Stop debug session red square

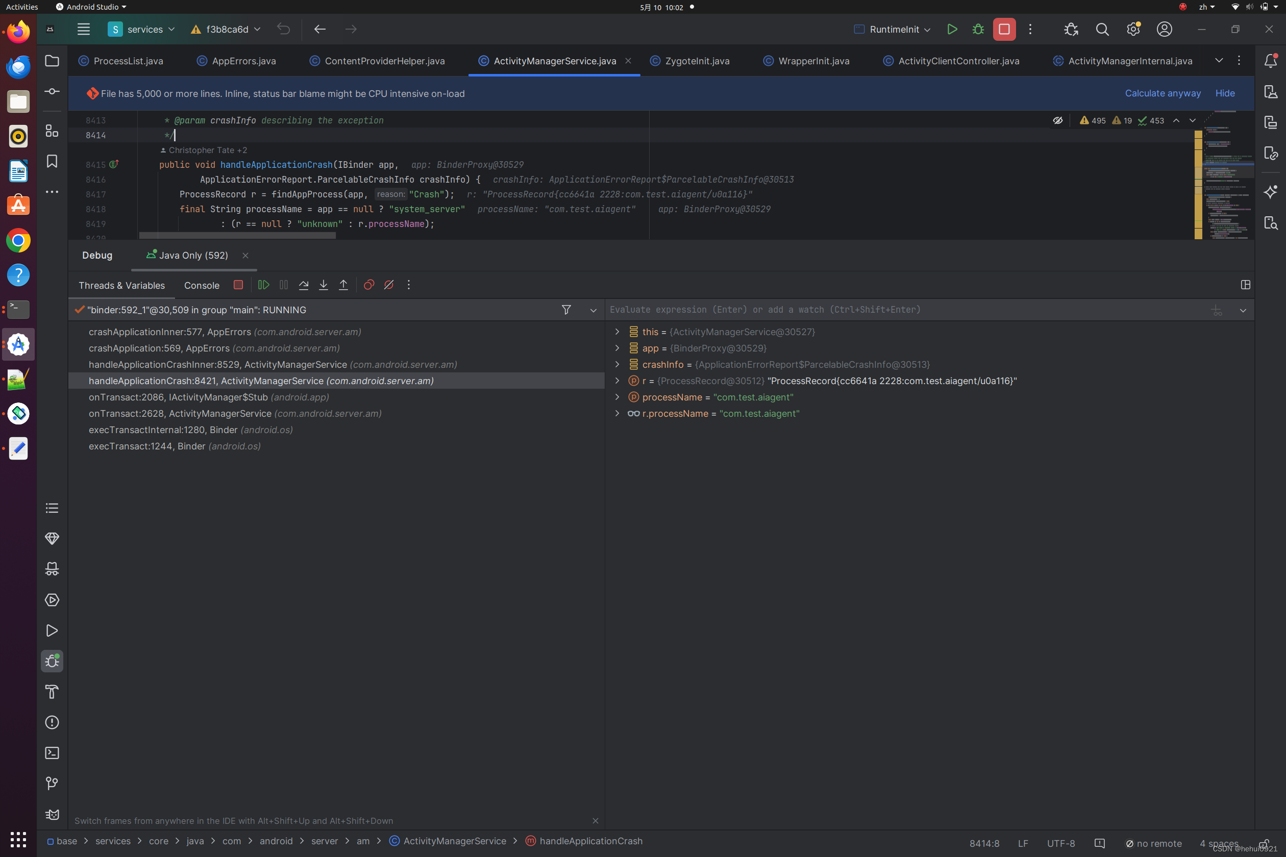coord(238,285)
